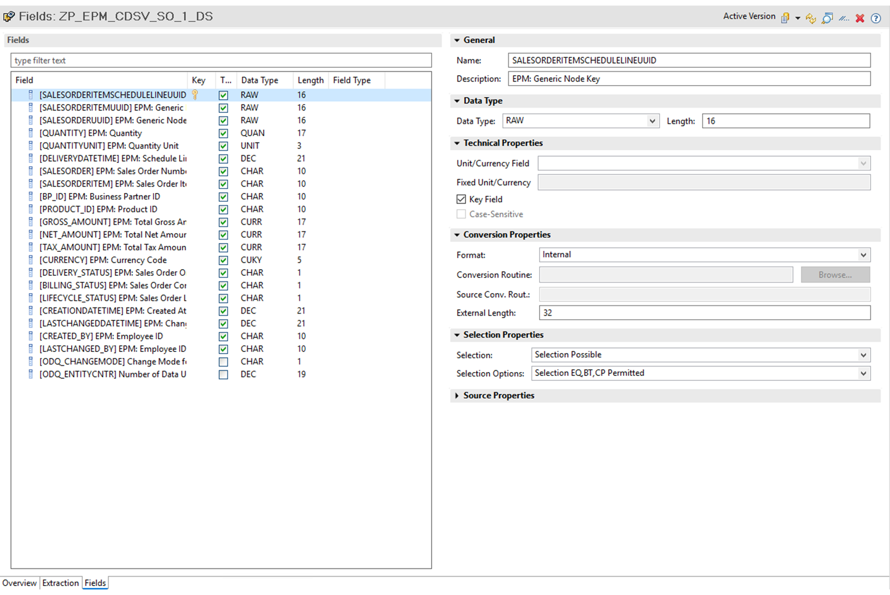Click the field icon of QUANTITY row
This screenshot has height=595, width=890.
[x=31, y=133]
